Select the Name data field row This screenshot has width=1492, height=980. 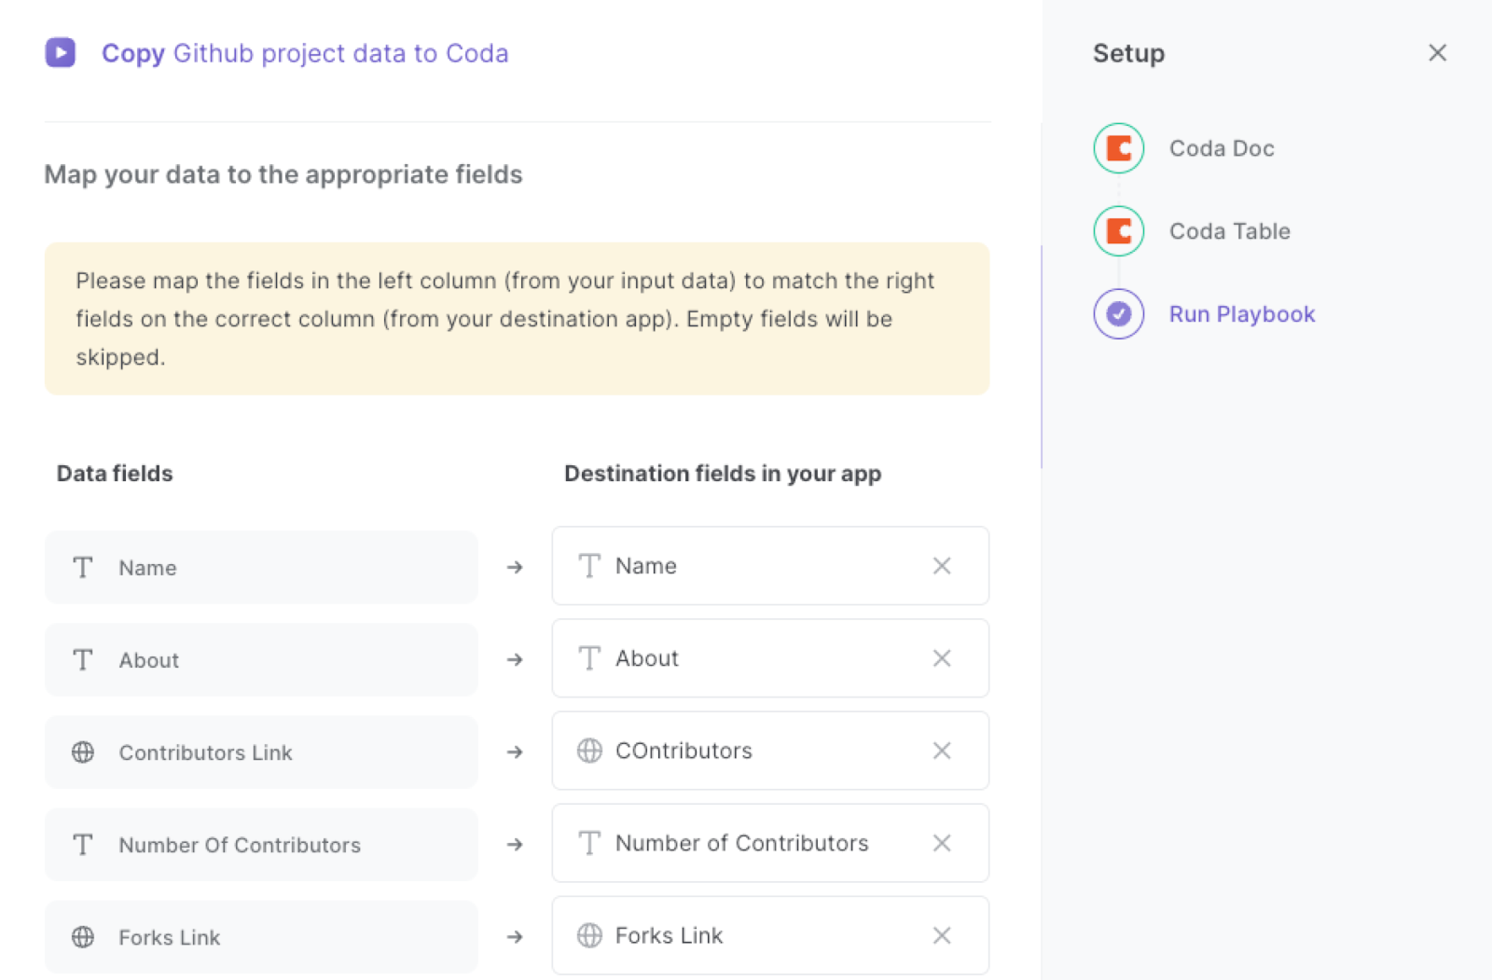[261, 567]
